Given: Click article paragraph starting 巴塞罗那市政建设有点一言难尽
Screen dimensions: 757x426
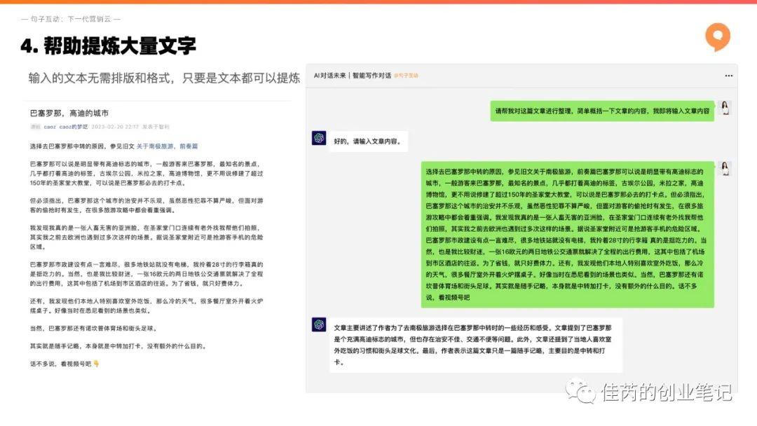Looking at the screenshot, I should (x=146, y=274).
